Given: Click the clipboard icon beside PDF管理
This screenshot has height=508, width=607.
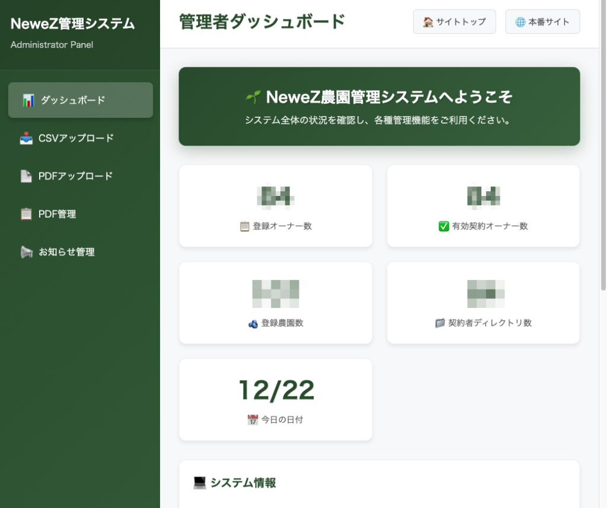Looking at the screenshot, I should [x=26, y=214].
